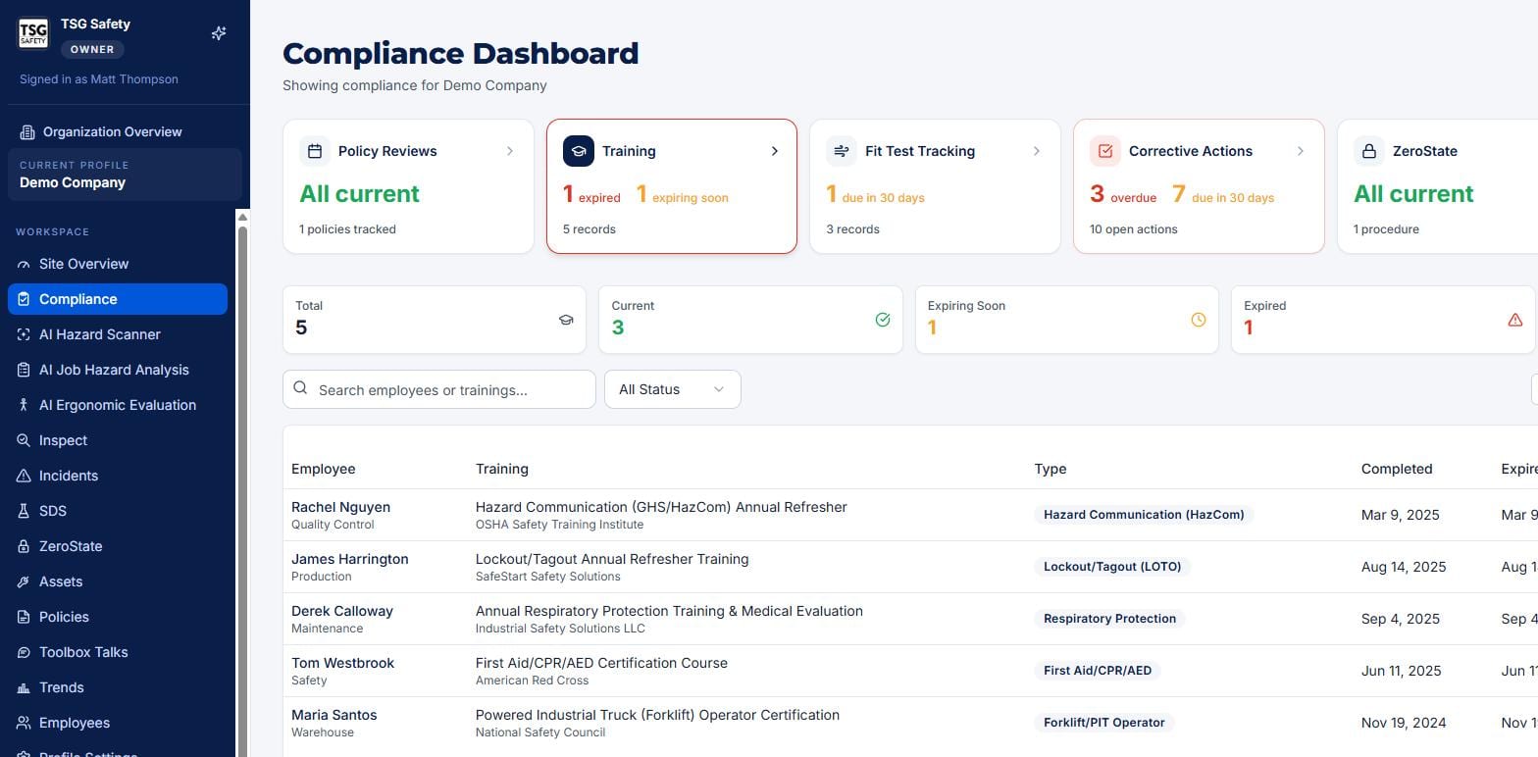Open AI Ergonomic Evaluation
The image size is (1538, 757).
pos(118,405)
